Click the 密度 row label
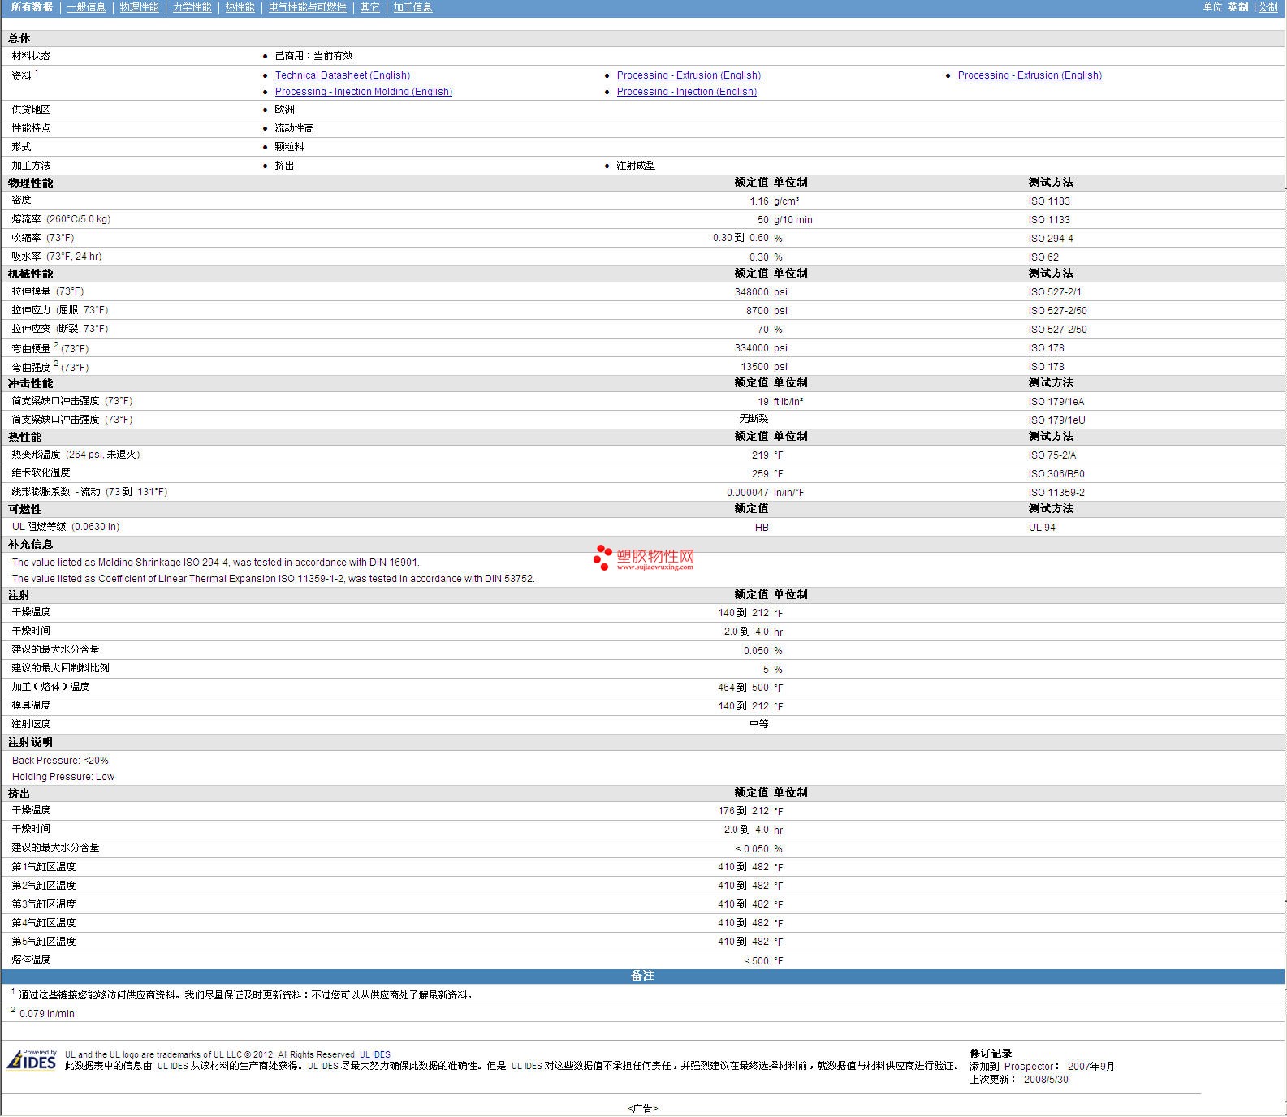This screenshot has width=1287, height=1117. 22,200
